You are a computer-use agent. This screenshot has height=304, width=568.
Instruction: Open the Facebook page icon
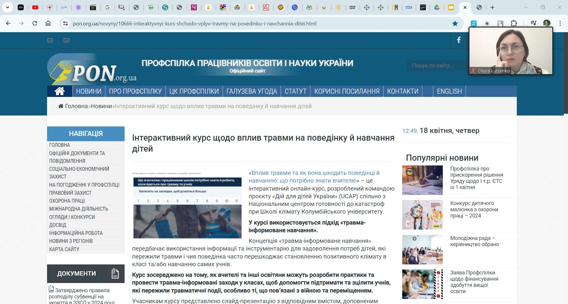point(458,40)
